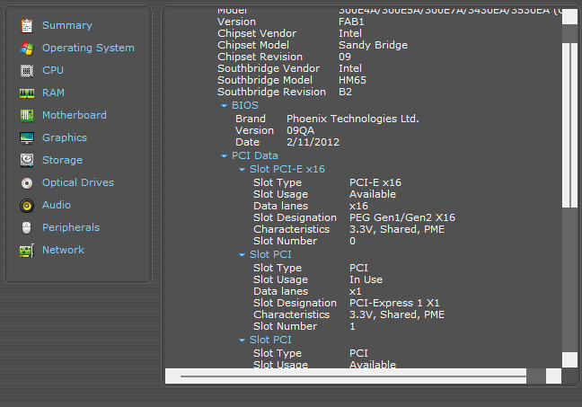
Task: Select the Audio speaker icon
Action: click(27, 205)
